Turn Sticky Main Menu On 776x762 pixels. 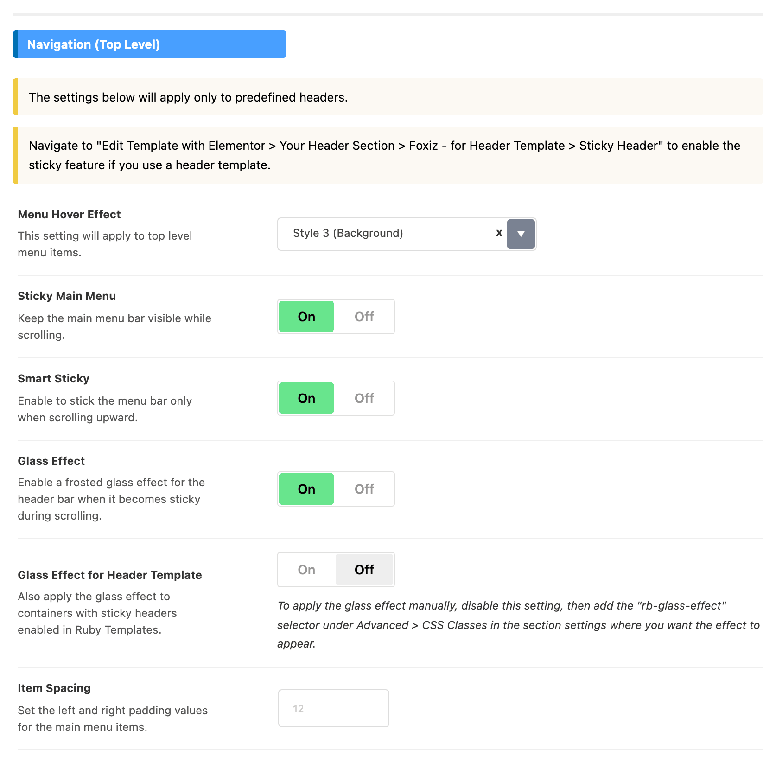point(306,317)
